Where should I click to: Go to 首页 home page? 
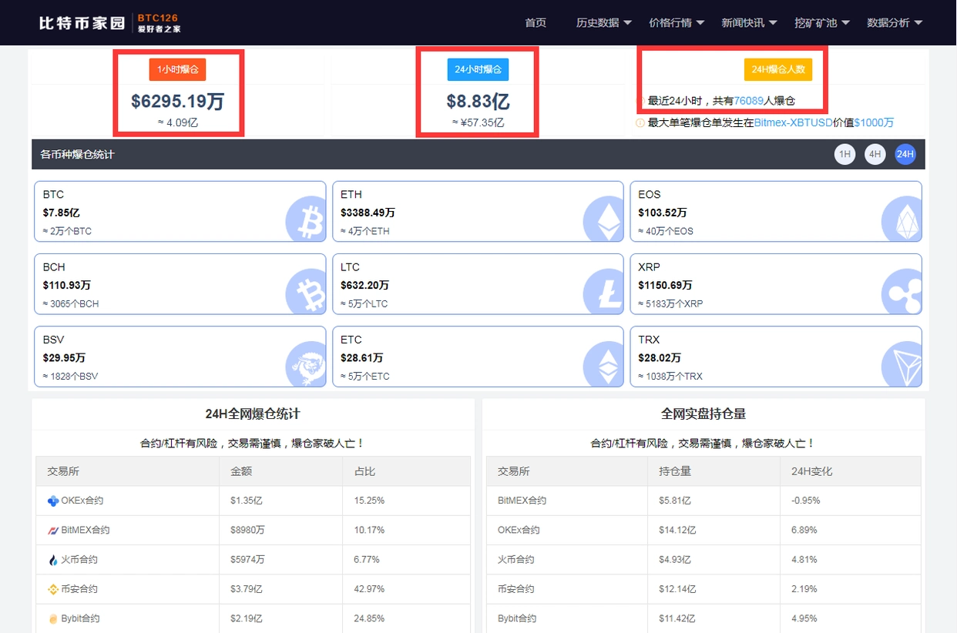[536, 22]
